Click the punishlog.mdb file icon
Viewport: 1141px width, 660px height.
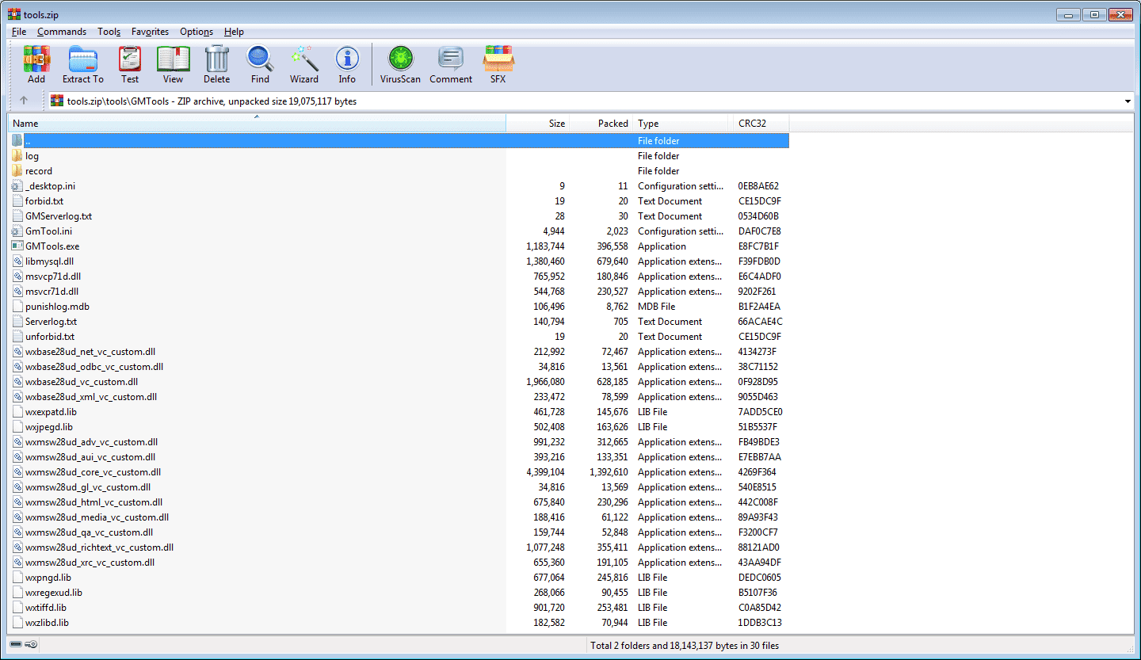coord(17,307)
